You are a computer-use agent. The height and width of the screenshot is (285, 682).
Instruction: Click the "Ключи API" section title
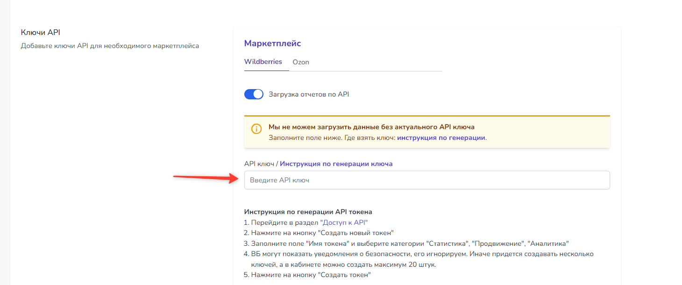pyautogui.click(x=41, y=32)
